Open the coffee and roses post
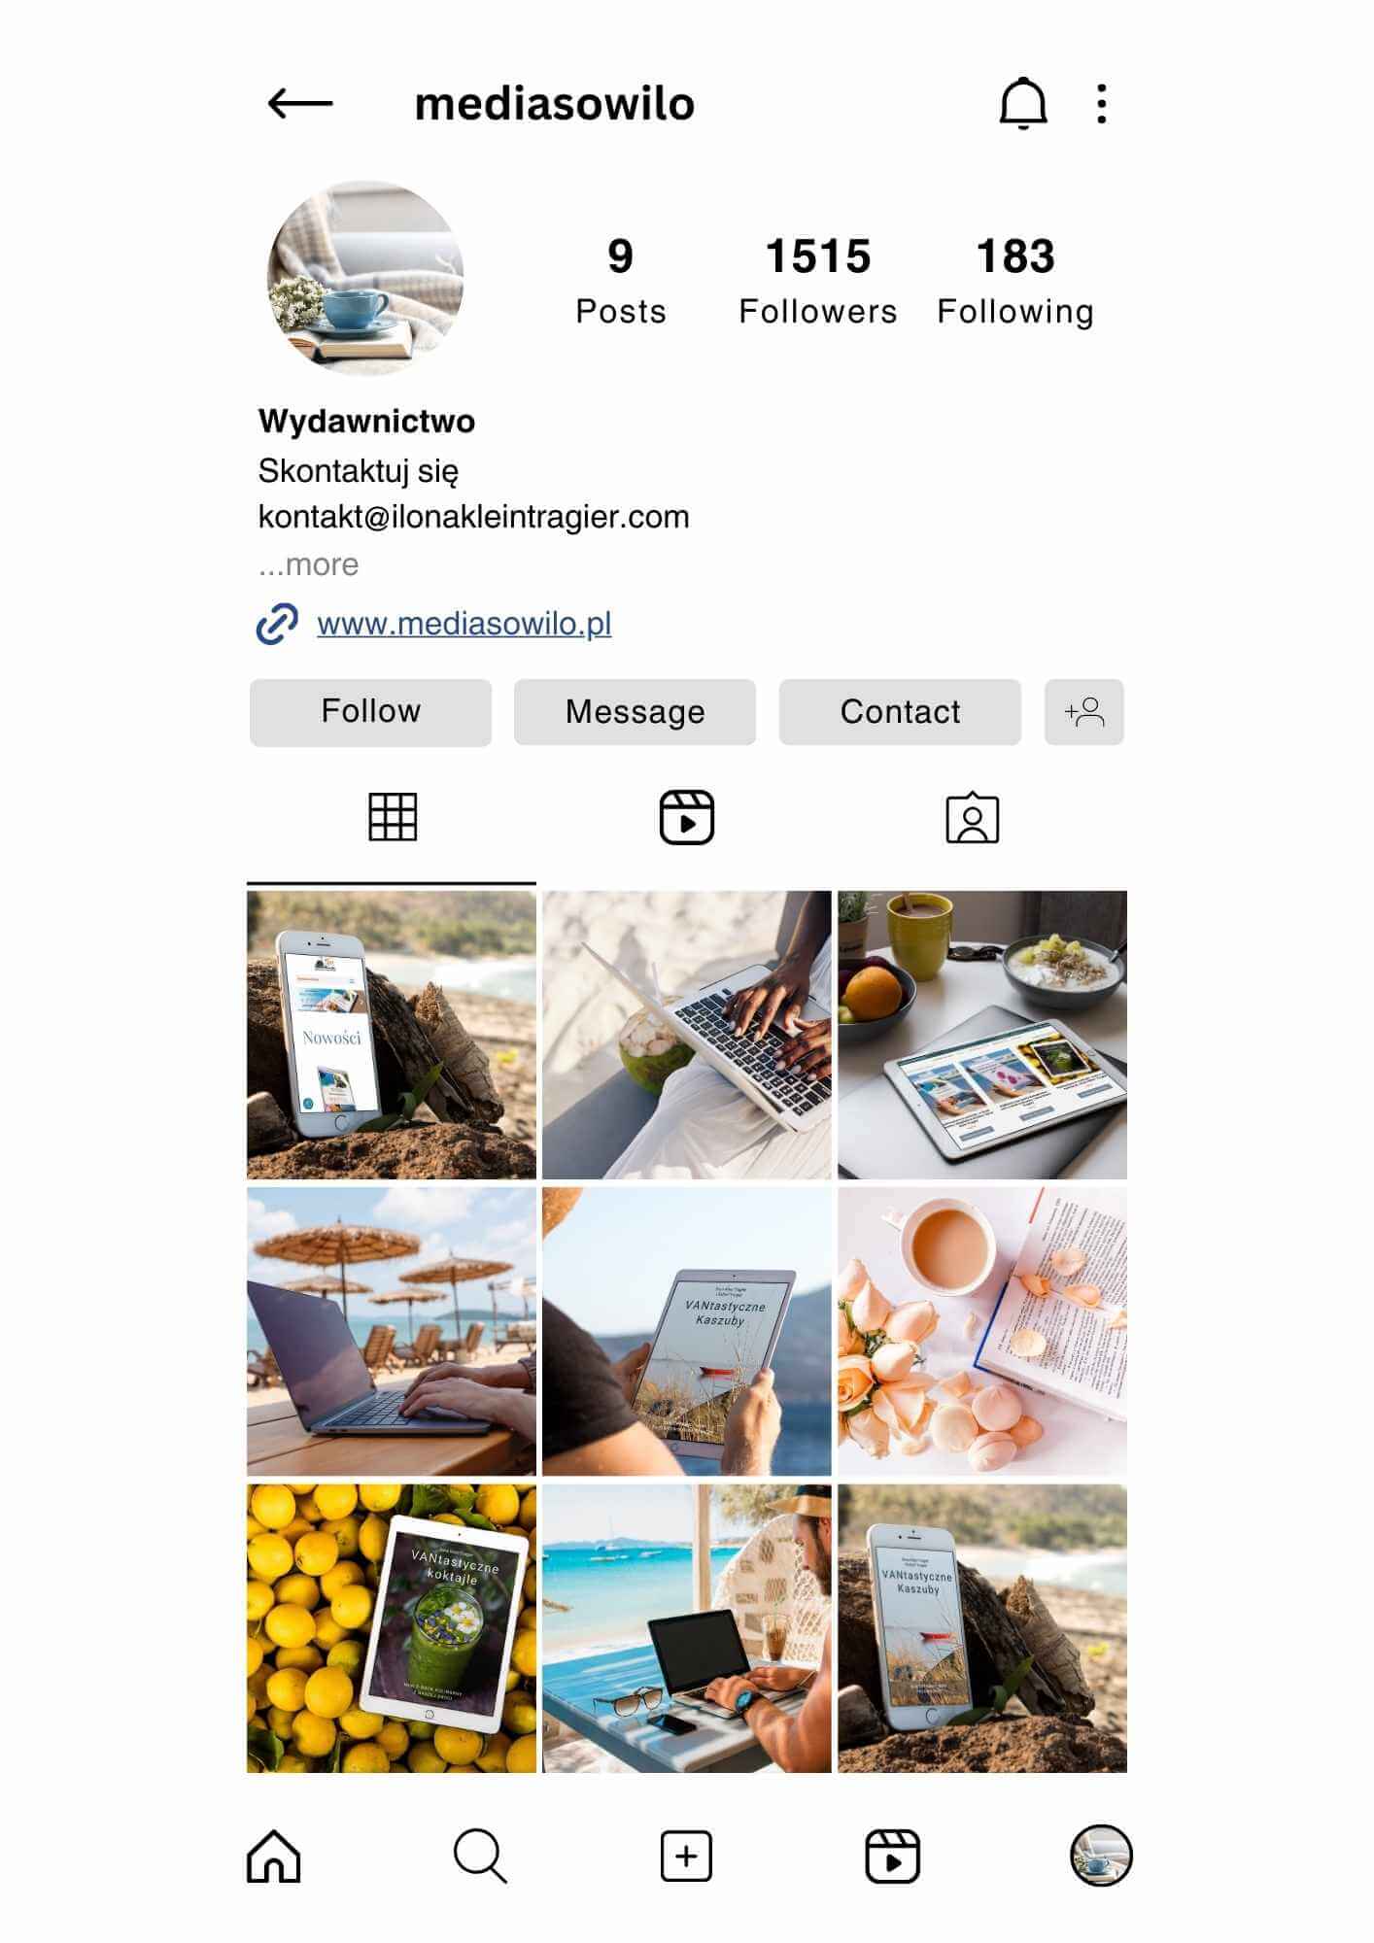This screenshot has height=1943, width=1374. (982, 1332)
